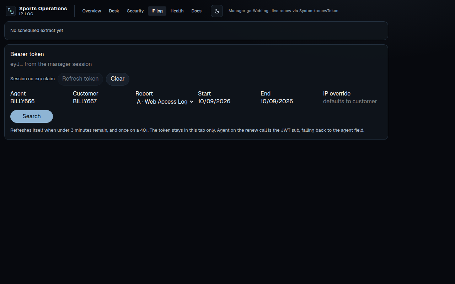Switch to the Desk tab

[x=114, y=11]
